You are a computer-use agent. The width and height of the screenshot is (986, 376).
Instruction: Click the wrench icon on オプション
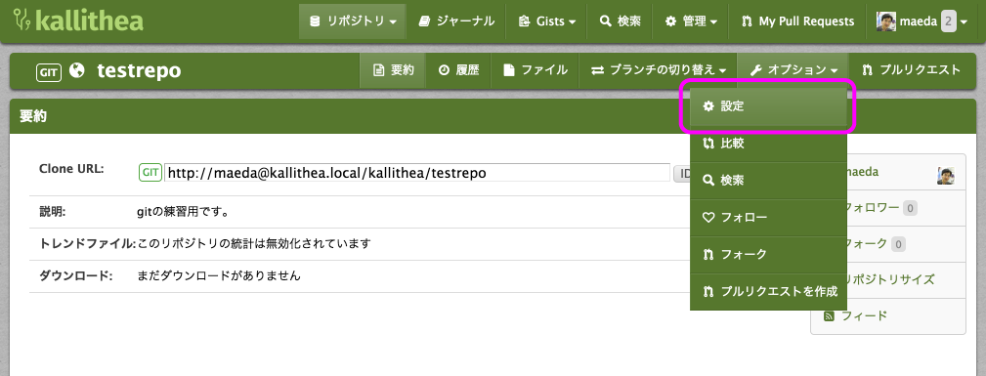[x=756, y=70]
